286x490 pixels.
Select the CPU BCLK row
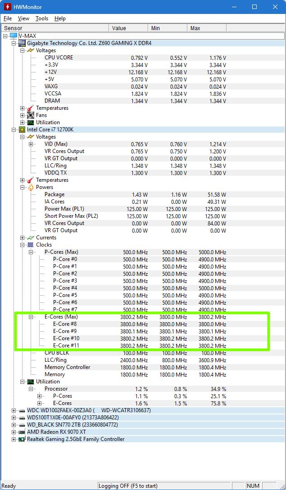click(135, 353)
